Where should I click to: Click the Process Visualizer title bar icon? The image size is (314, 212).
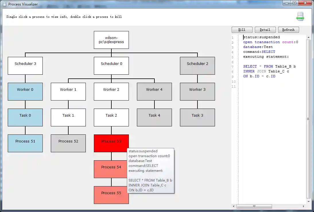(4, 4)
